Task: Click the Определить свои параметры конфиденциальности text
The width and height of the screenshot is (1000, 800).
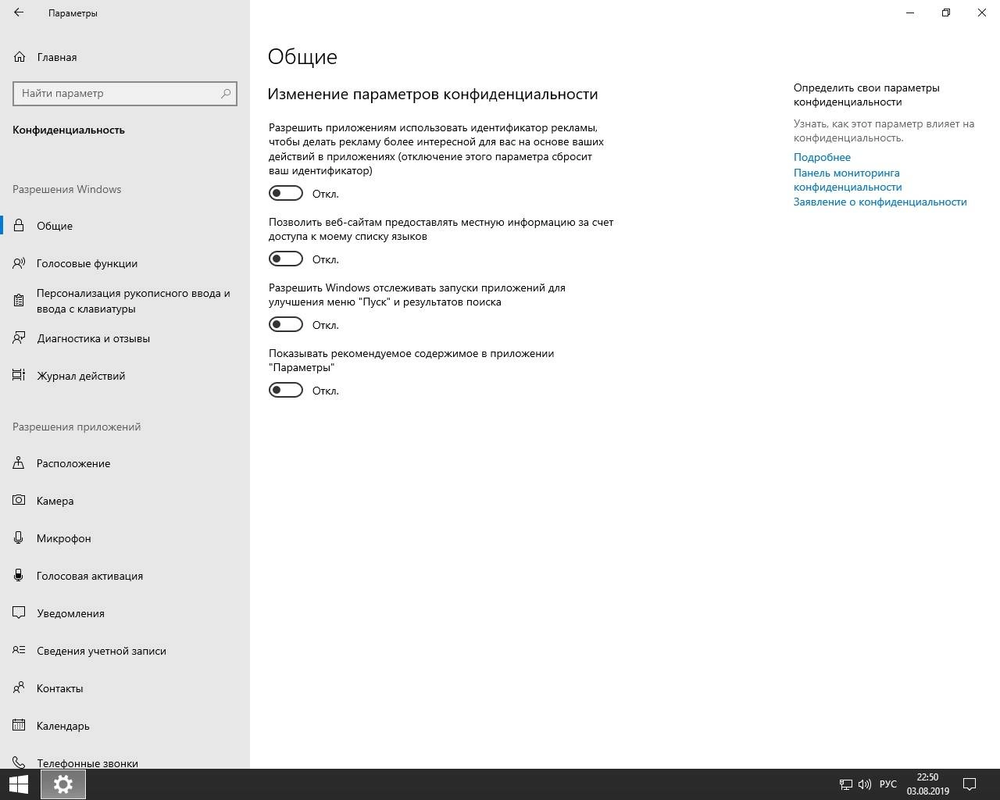Action: coord(866,95)
